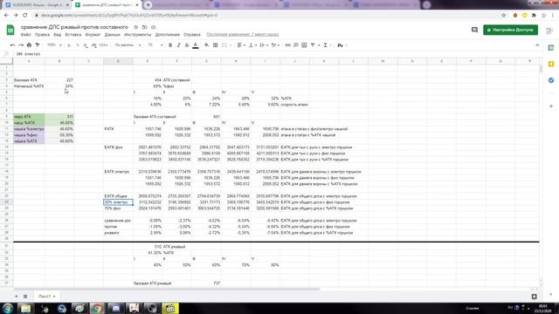559x314 pixels.
Task: Edit the spreadsheet title
Action: (x=74, y=27)
